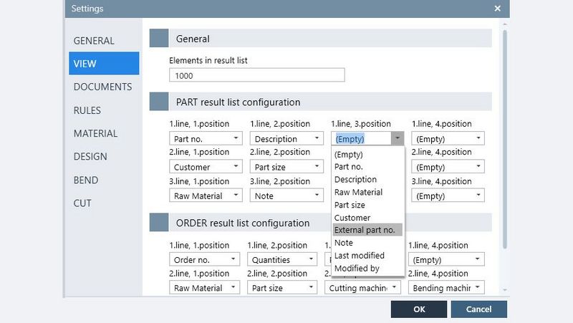Open the 'Bending machine' dropdown
The image size is (573, 323).
coord(445,288)
